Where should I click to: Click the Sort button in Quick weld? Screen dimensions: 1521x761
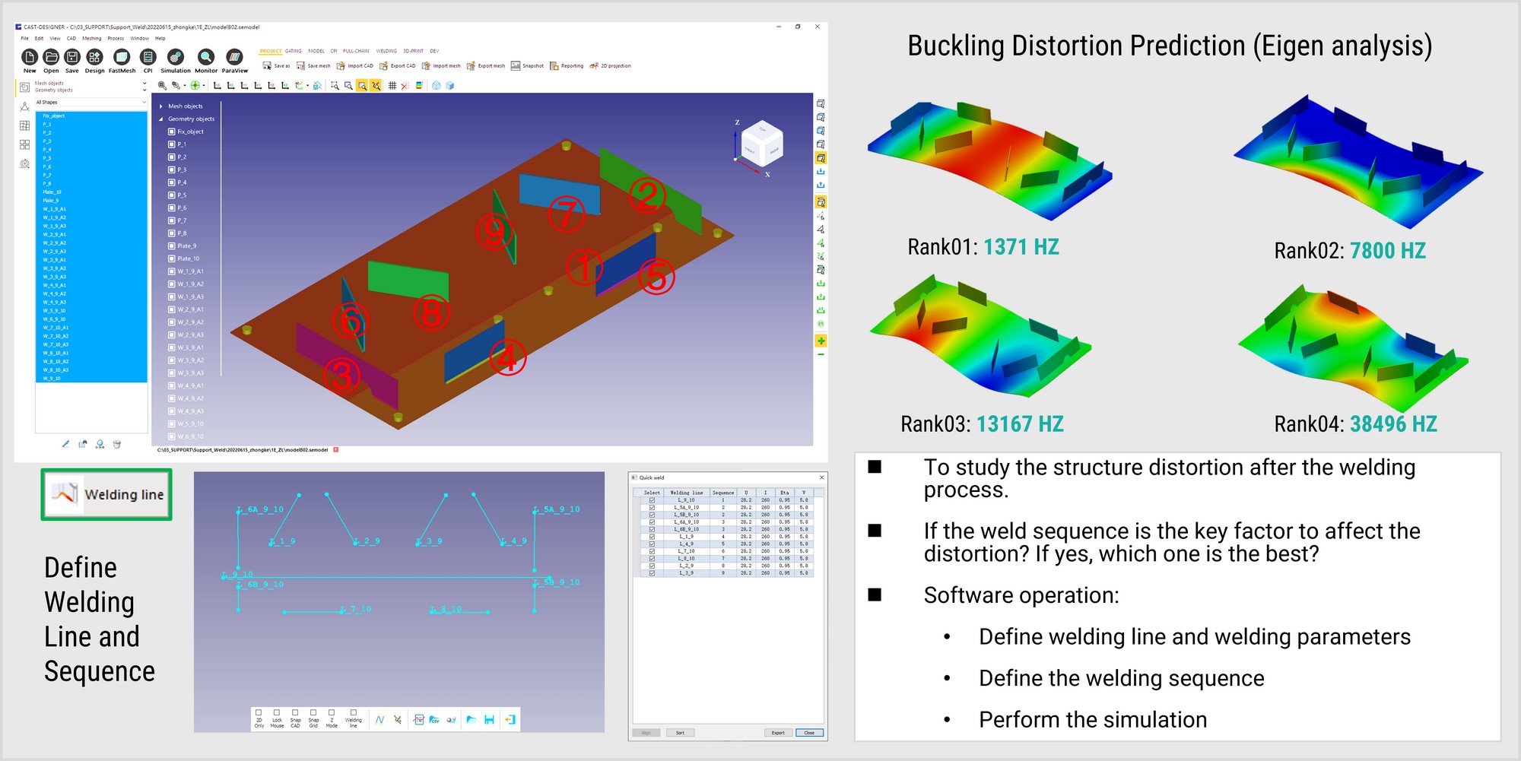[x=680, y=733]
